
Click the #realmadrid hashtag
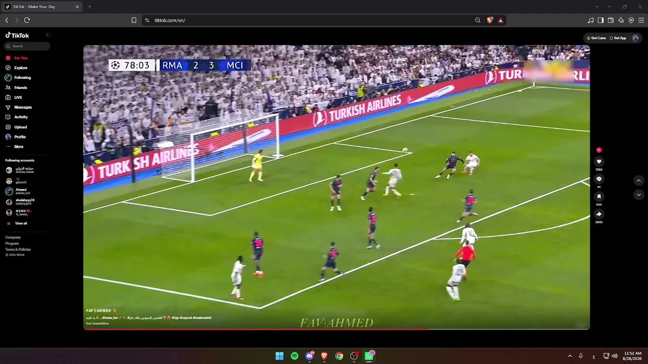[201, 318]
